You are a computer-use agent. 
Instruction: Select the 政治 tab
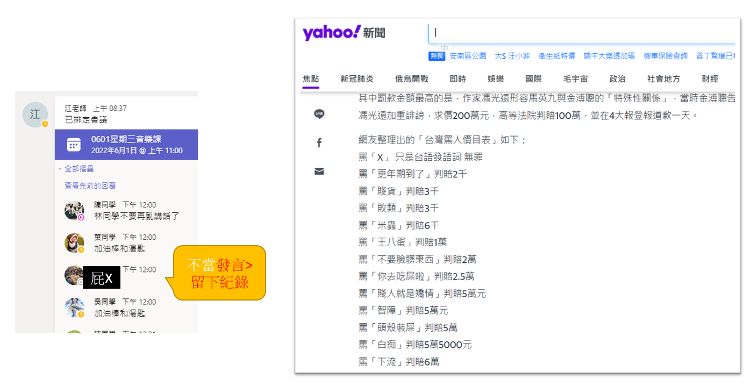[x=618, y=79]
